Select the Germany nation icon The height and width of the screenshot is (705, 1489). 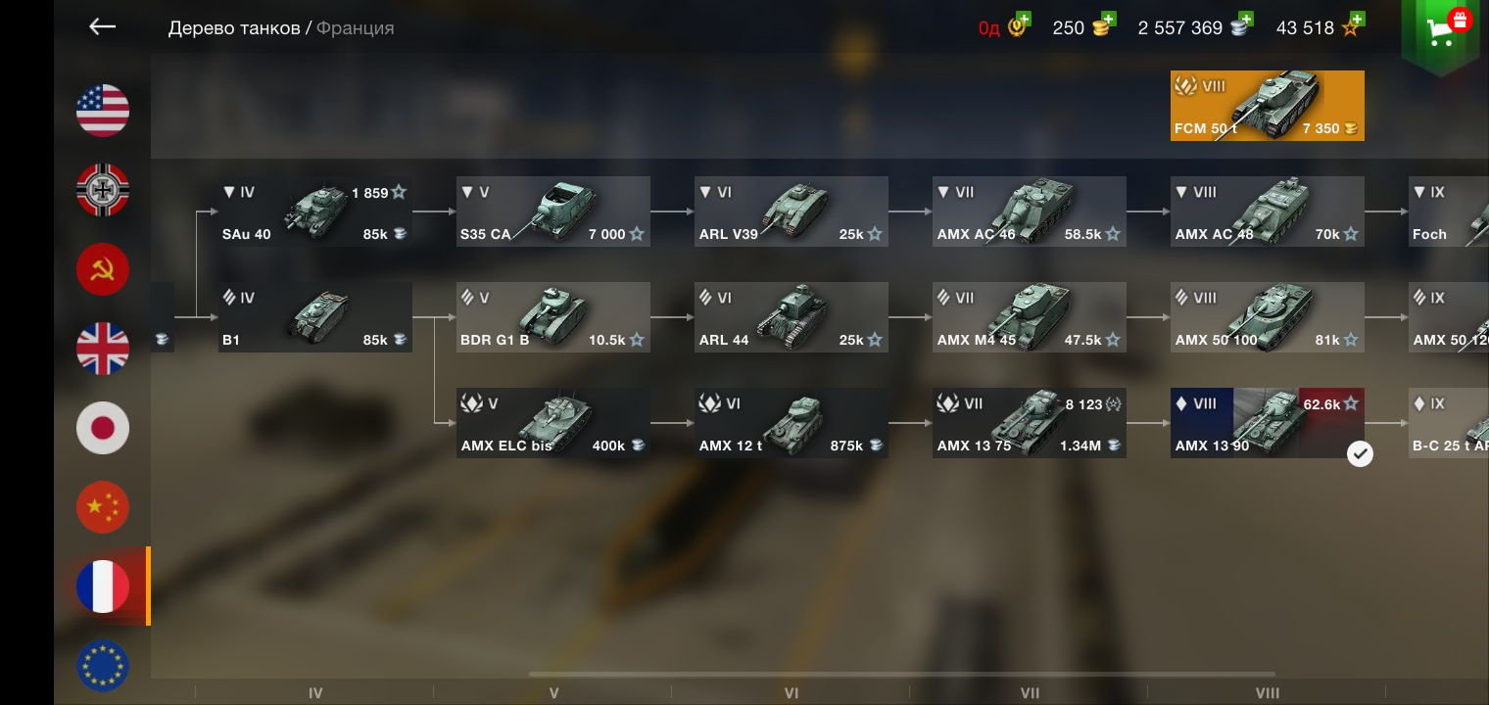pos(103,189)
